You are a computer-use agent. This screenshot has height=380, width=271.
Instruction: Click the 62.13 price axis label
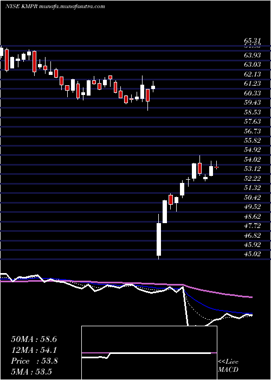[252, 74]
